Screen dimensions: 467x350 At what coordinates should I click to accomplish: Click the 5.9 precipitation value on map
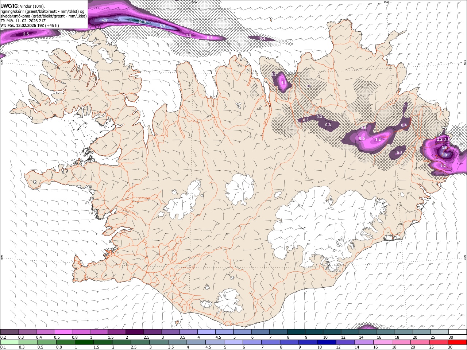click(x=162, y=26)
